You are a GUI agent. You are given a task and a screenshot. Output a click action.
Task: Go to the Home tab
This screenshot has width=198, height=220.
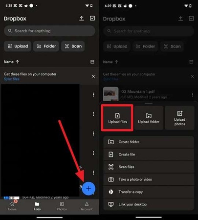point(12,206)
